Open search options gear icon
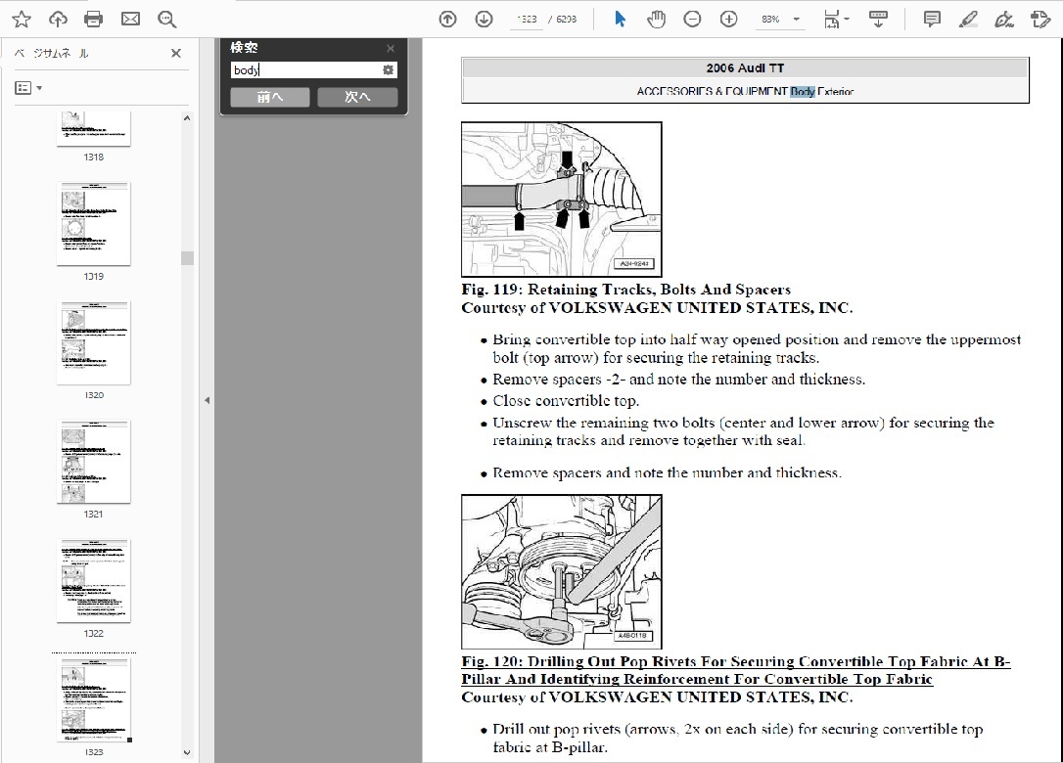The height and width of the screenshot is (763, 1063). tap(389, 69)
